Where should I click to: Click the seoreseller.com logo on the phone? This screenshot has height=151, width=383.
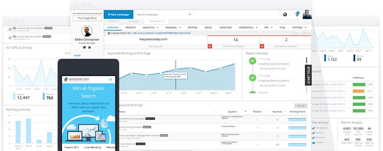pos(77,79)
